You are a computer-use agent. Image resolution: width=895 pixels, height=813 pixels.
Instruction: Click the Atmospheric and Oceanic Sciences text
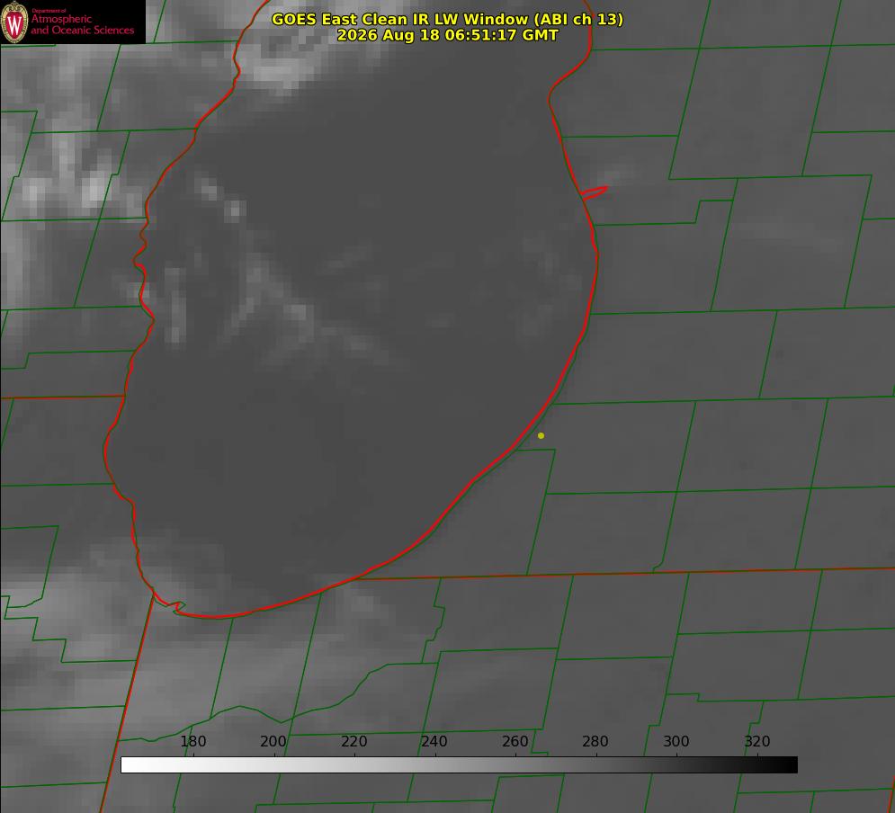[82, 24]
